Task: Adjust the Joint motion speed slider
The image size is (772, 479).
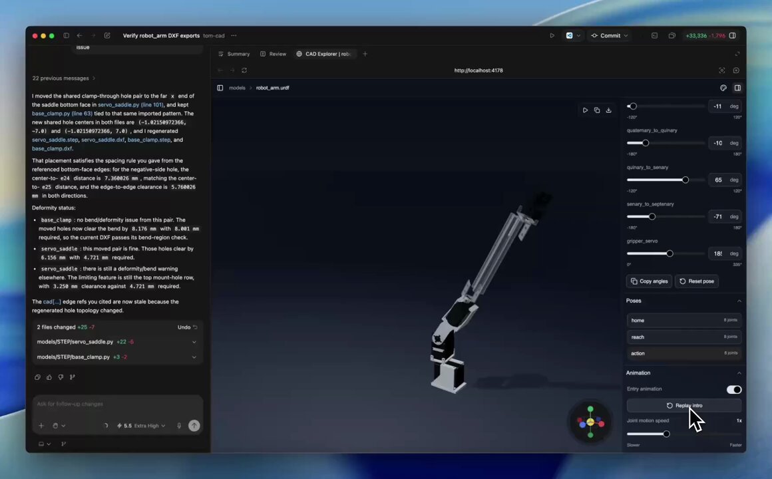Action: [x=684, y=434]
